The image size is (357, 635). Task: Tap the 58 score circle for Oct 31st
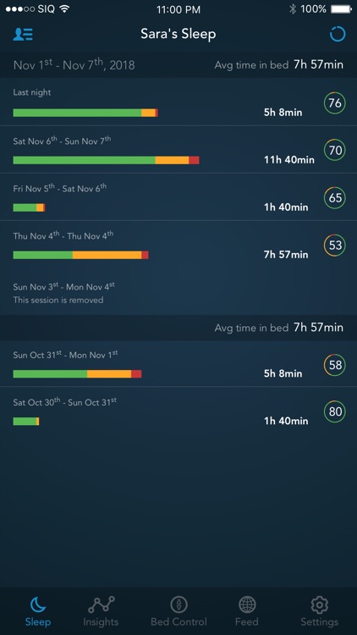[335, 365]
